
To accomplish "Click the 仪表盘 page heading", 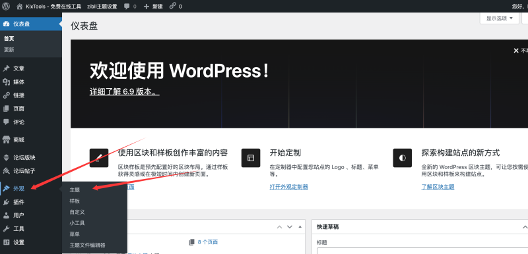I will (x=84, y=26).
